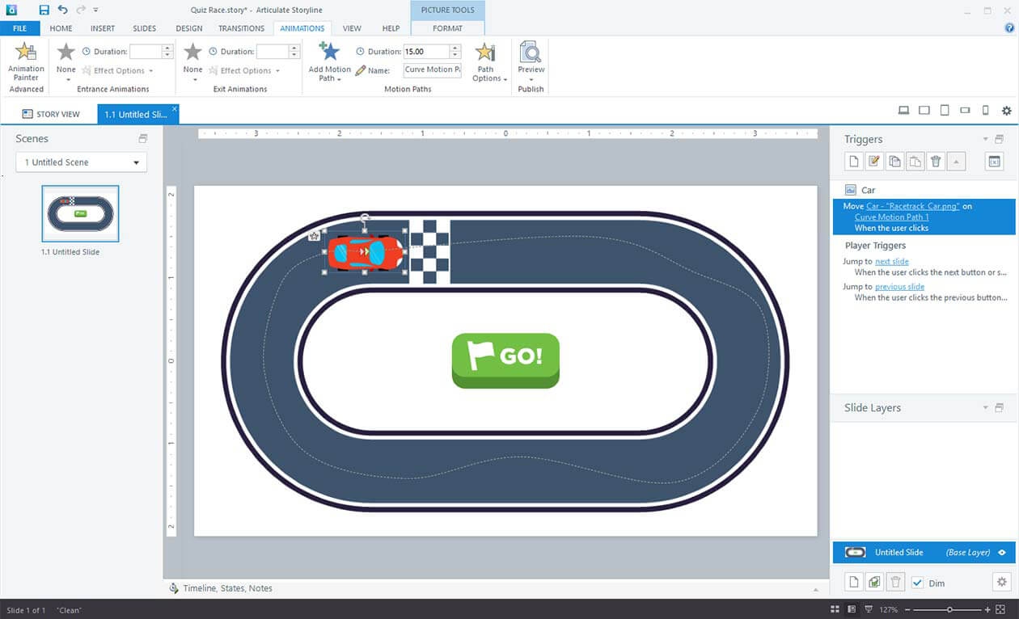Open the TRANSITIONS ribbon tab

click(x=241, y=28)
